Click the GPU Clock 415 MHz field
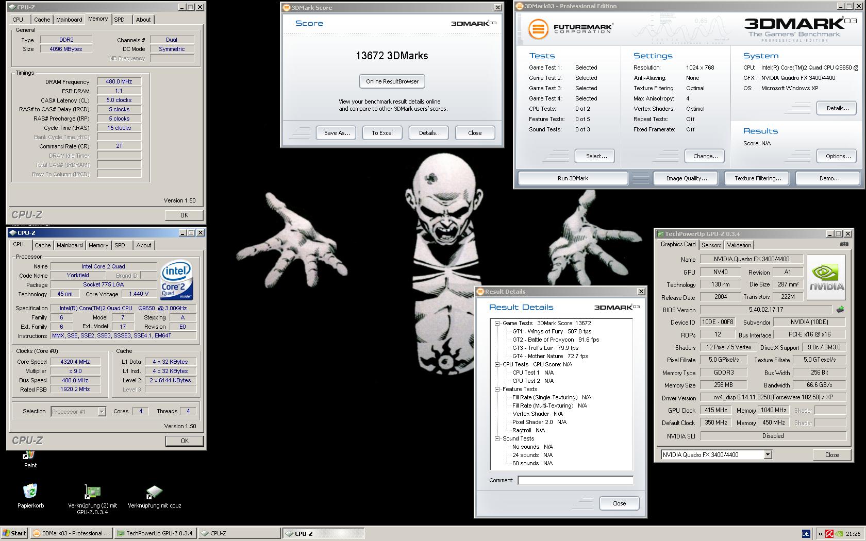 pyautogui.click(x=716, y=411)
